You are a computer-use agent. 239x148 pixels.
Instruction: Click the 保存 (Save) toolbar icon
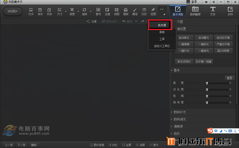[x=40, y=11]
